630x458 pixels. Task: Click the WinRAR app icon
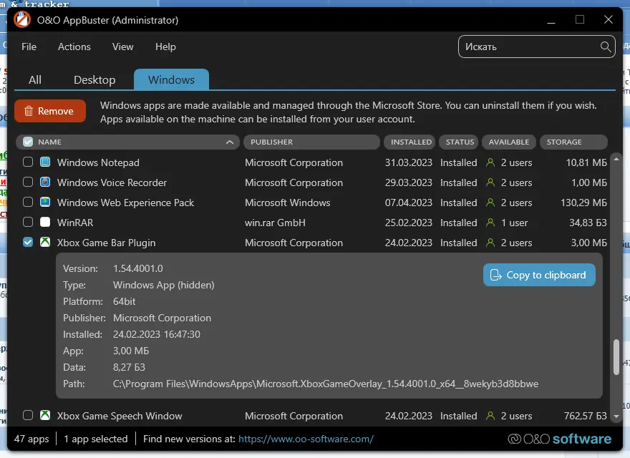[45, 223]
